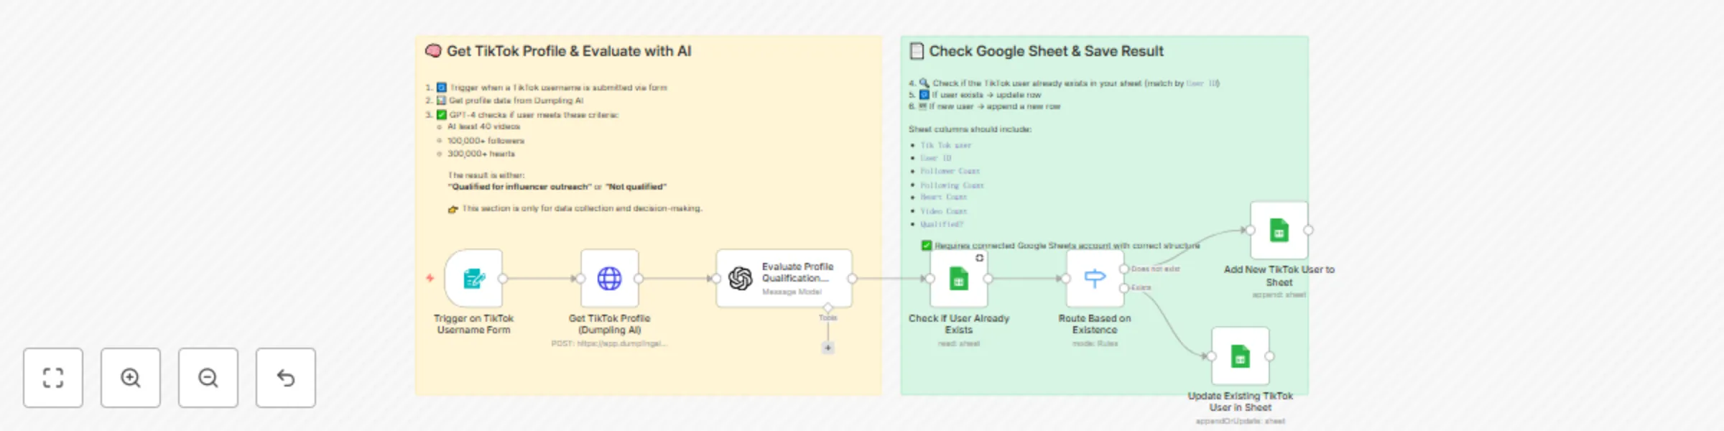Click the fit-to-view canvas button
Viewport: 1724px width, 431px height.
pos(53,378)
